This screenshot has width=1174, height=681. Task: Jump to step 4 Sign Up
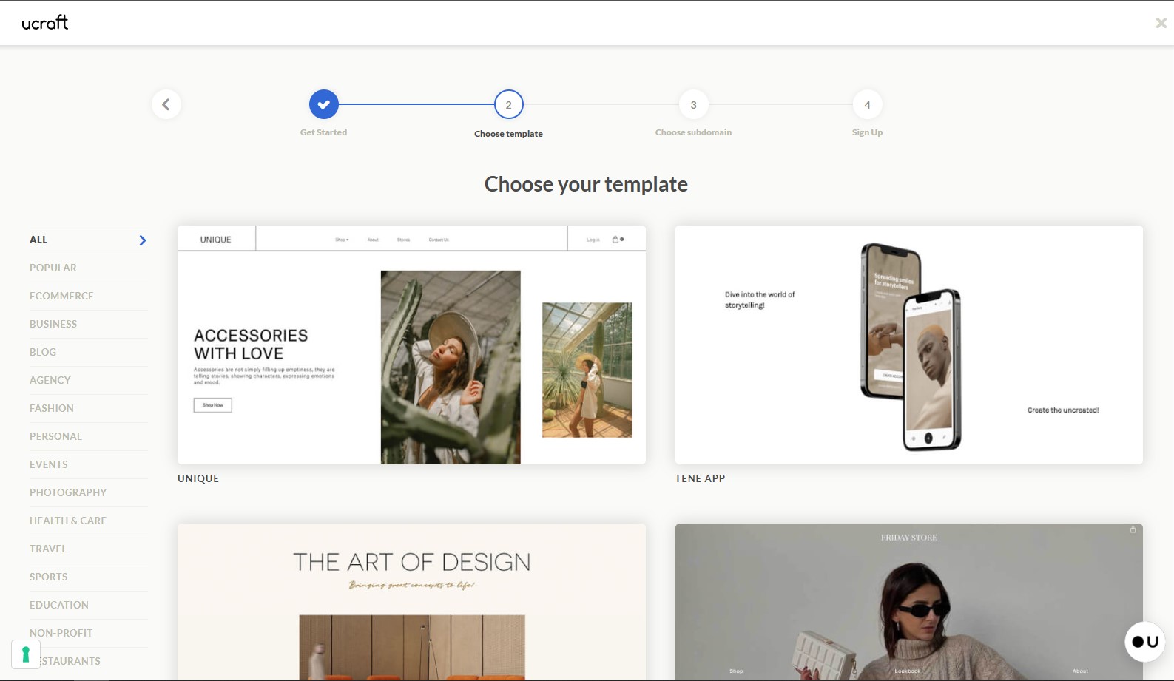[867, 104]
